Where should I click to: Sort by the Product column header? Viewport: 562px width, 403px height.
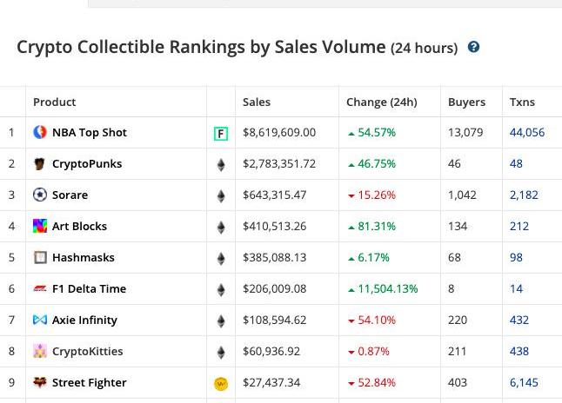click(x=55, y=102)
